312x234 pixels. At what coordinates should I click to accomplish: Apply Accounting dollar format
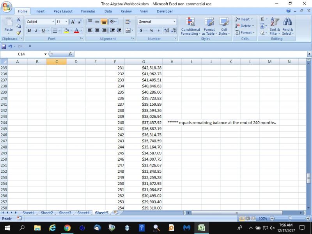pyautogui.click(x=141, y=30)
